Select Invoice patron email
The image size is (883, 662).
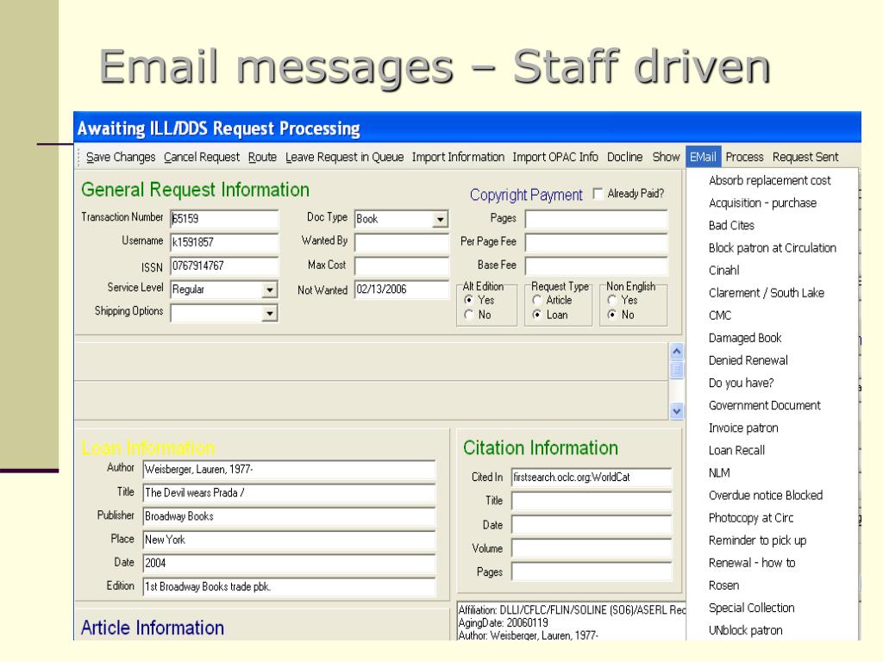point(743,428)
